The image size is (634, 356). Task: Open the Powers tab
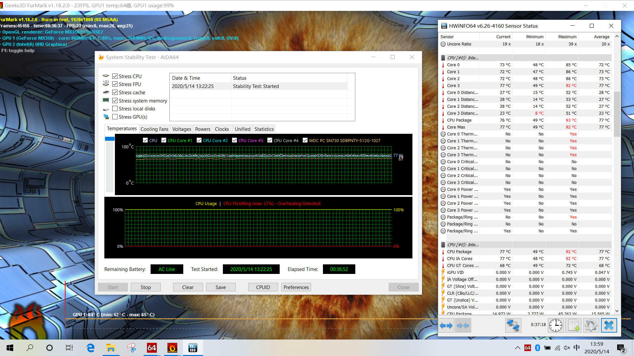pos(202,129)
